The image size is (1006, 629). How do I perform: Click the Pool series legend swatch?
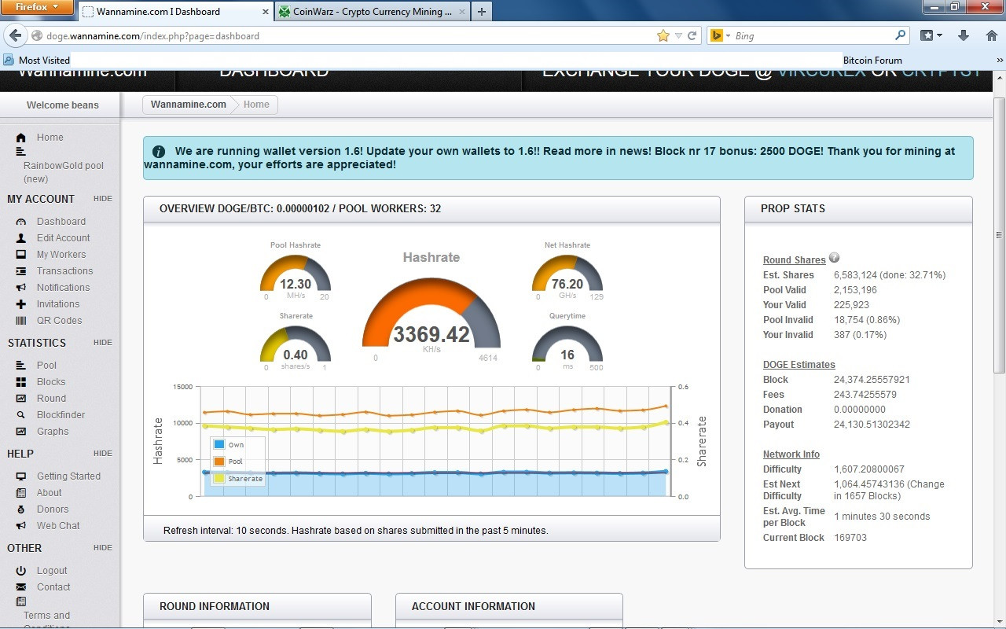coord(219,462)
